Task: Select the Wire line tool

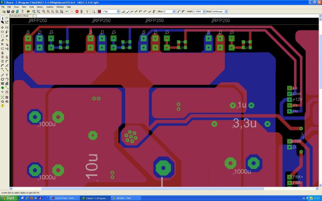Action: pos(3,75)
